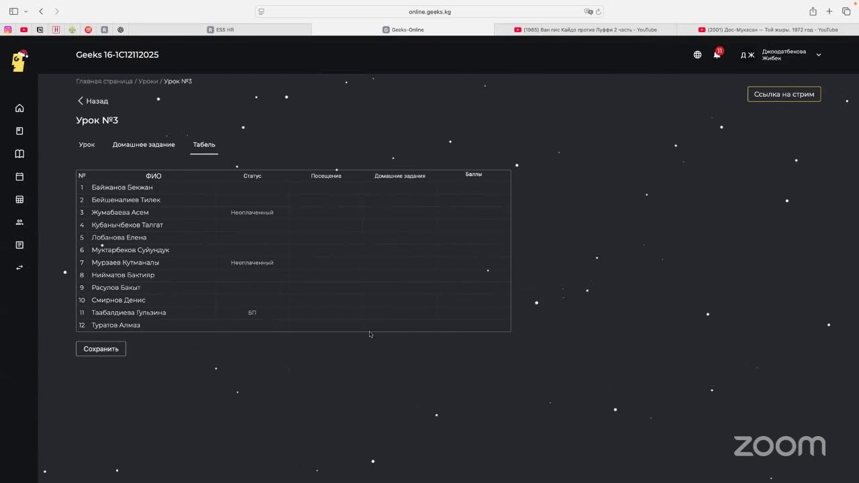
Task: Click the Домашние задания column header
Action: [x=400, y=176]
